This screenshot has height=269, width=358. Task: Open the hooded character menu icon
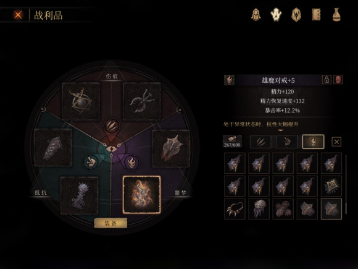[x=256, y=15]
